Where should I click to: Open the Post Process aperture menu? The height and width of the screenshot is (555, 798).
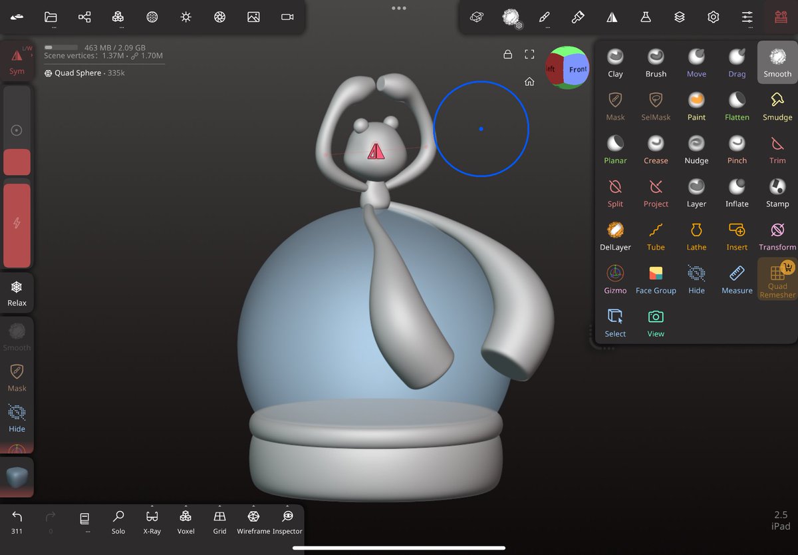219,17
